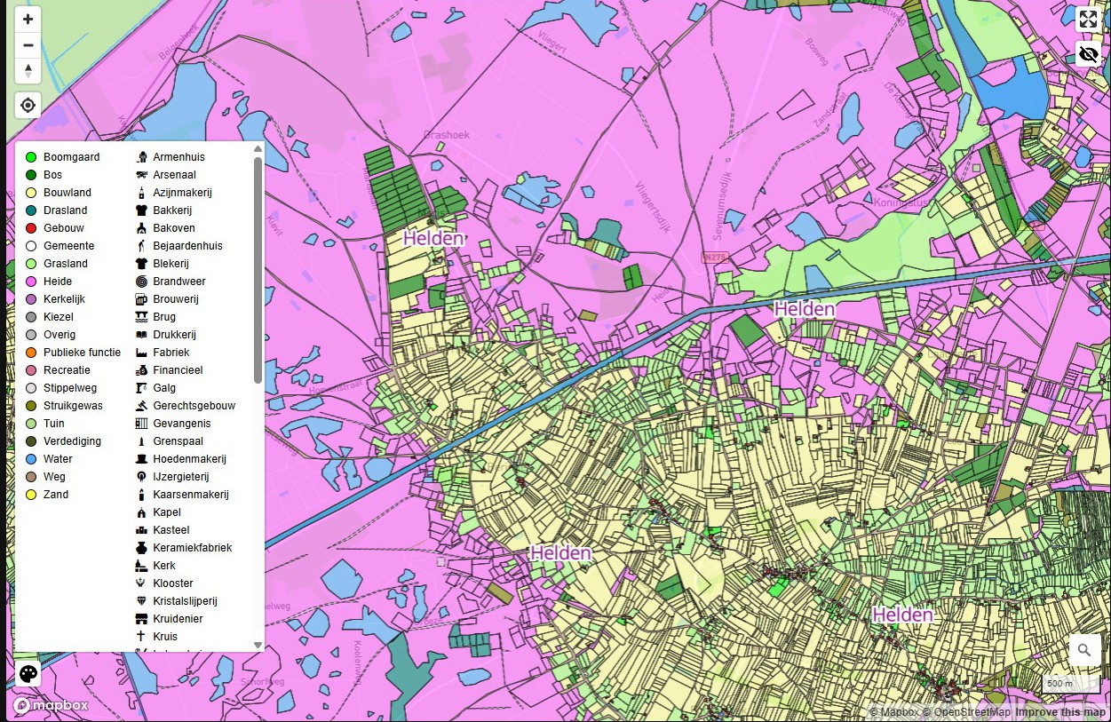Reset map bearing with the compass button
Screen dimensions: 1111x722
tap(28, 71)
